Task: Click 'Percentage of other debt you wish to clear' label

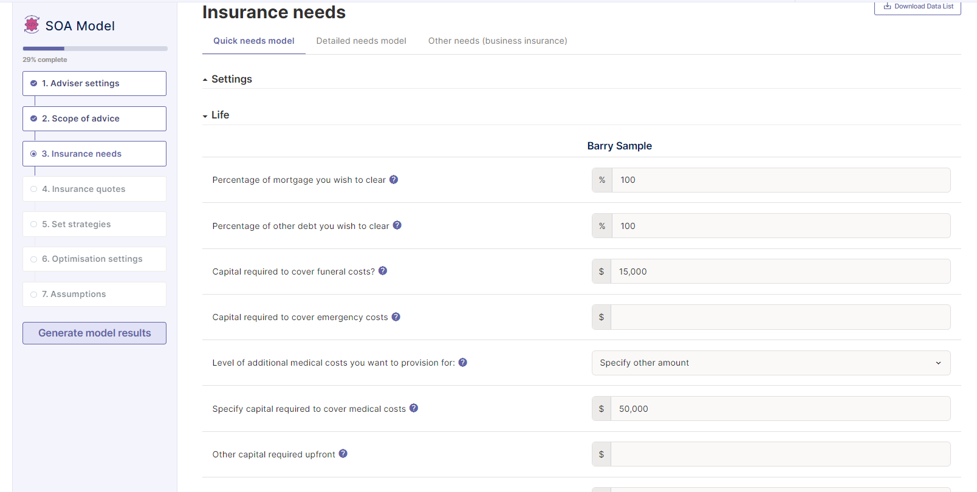Action: (x=301, y=226)
